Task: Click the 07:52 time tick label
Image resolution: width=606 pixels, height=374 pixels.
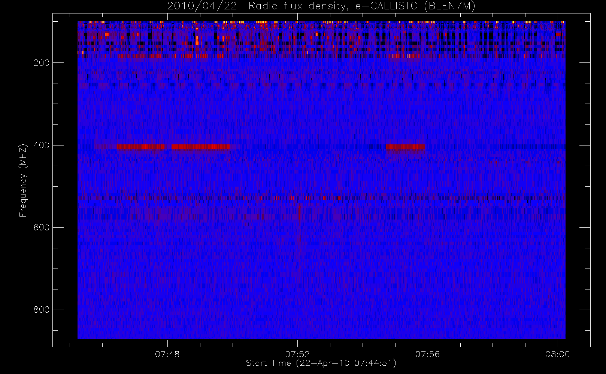Action: coord(297,354)
